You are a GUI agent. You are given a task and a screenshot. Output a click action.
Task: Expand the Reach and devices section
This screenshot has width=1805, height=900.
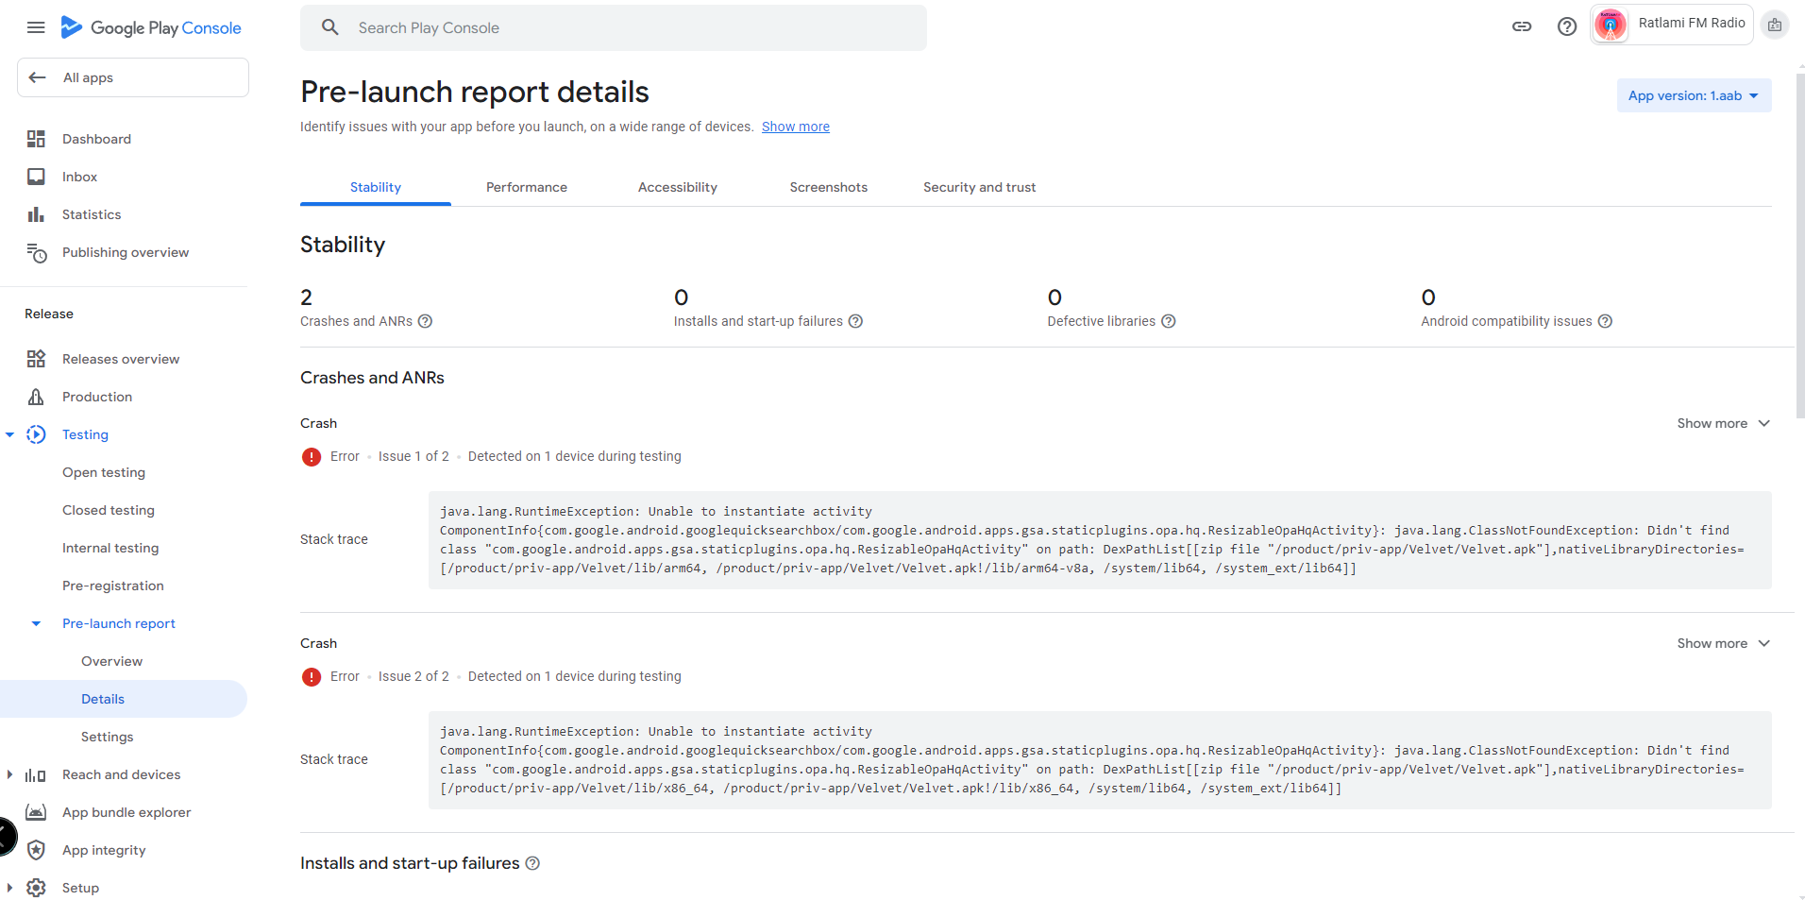[x=9, y=774]
